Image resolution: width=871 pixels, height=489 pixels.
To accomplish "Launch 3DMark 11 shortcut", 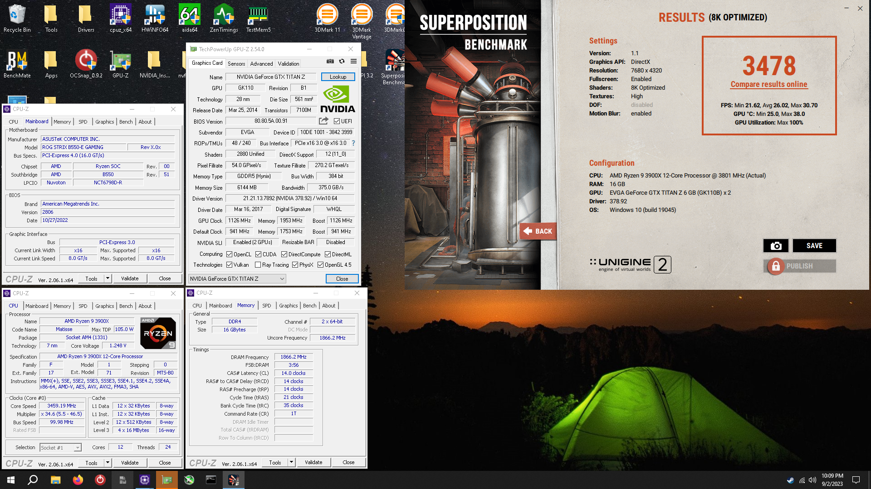I will pyautogui.click(x=327, y=18).
